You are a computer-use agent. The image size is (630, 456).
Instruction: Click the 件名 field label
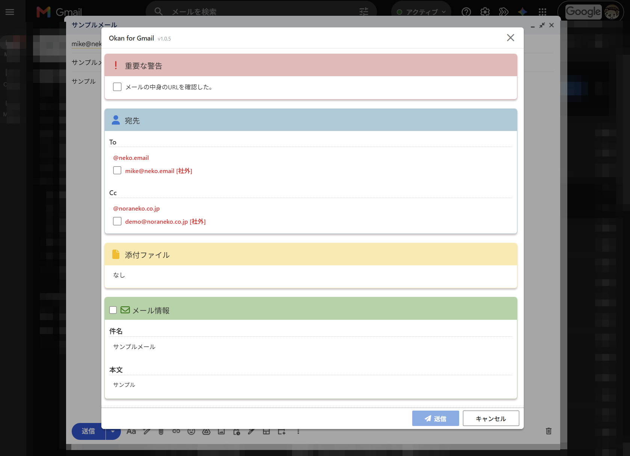point(116,331)
